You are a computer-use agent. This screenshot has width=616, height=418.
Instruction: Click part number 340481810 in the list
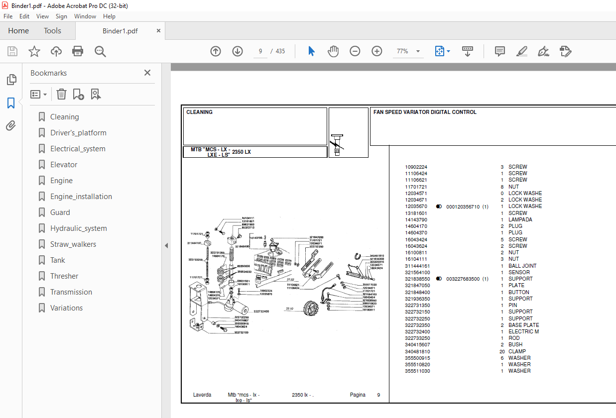[x=416, y=352]
